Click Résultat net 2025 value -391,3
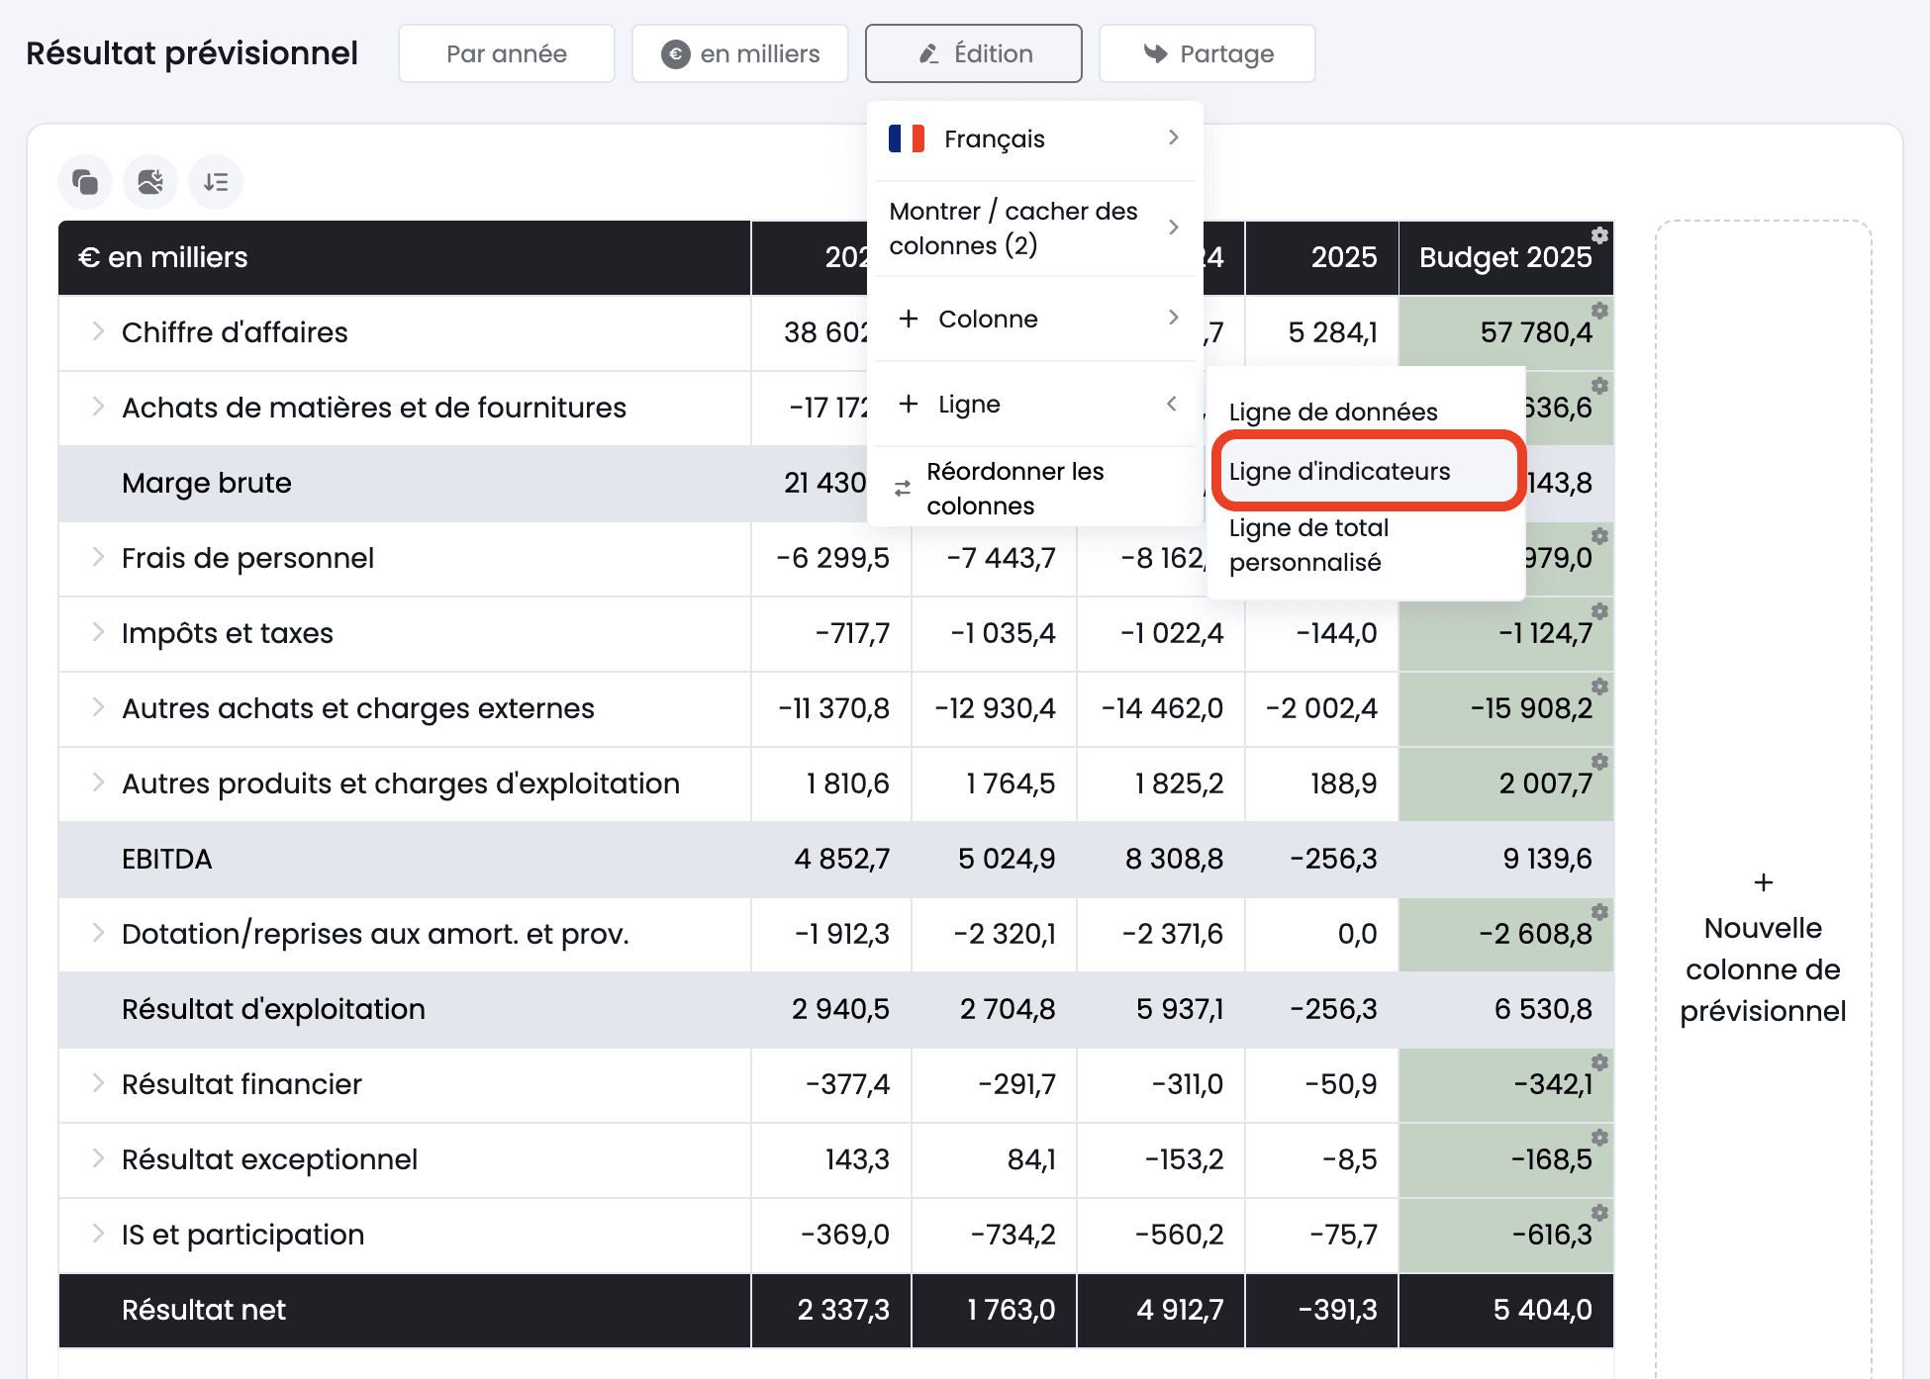This screenshot has height=1379, width=1930. coord(1337,1310)
